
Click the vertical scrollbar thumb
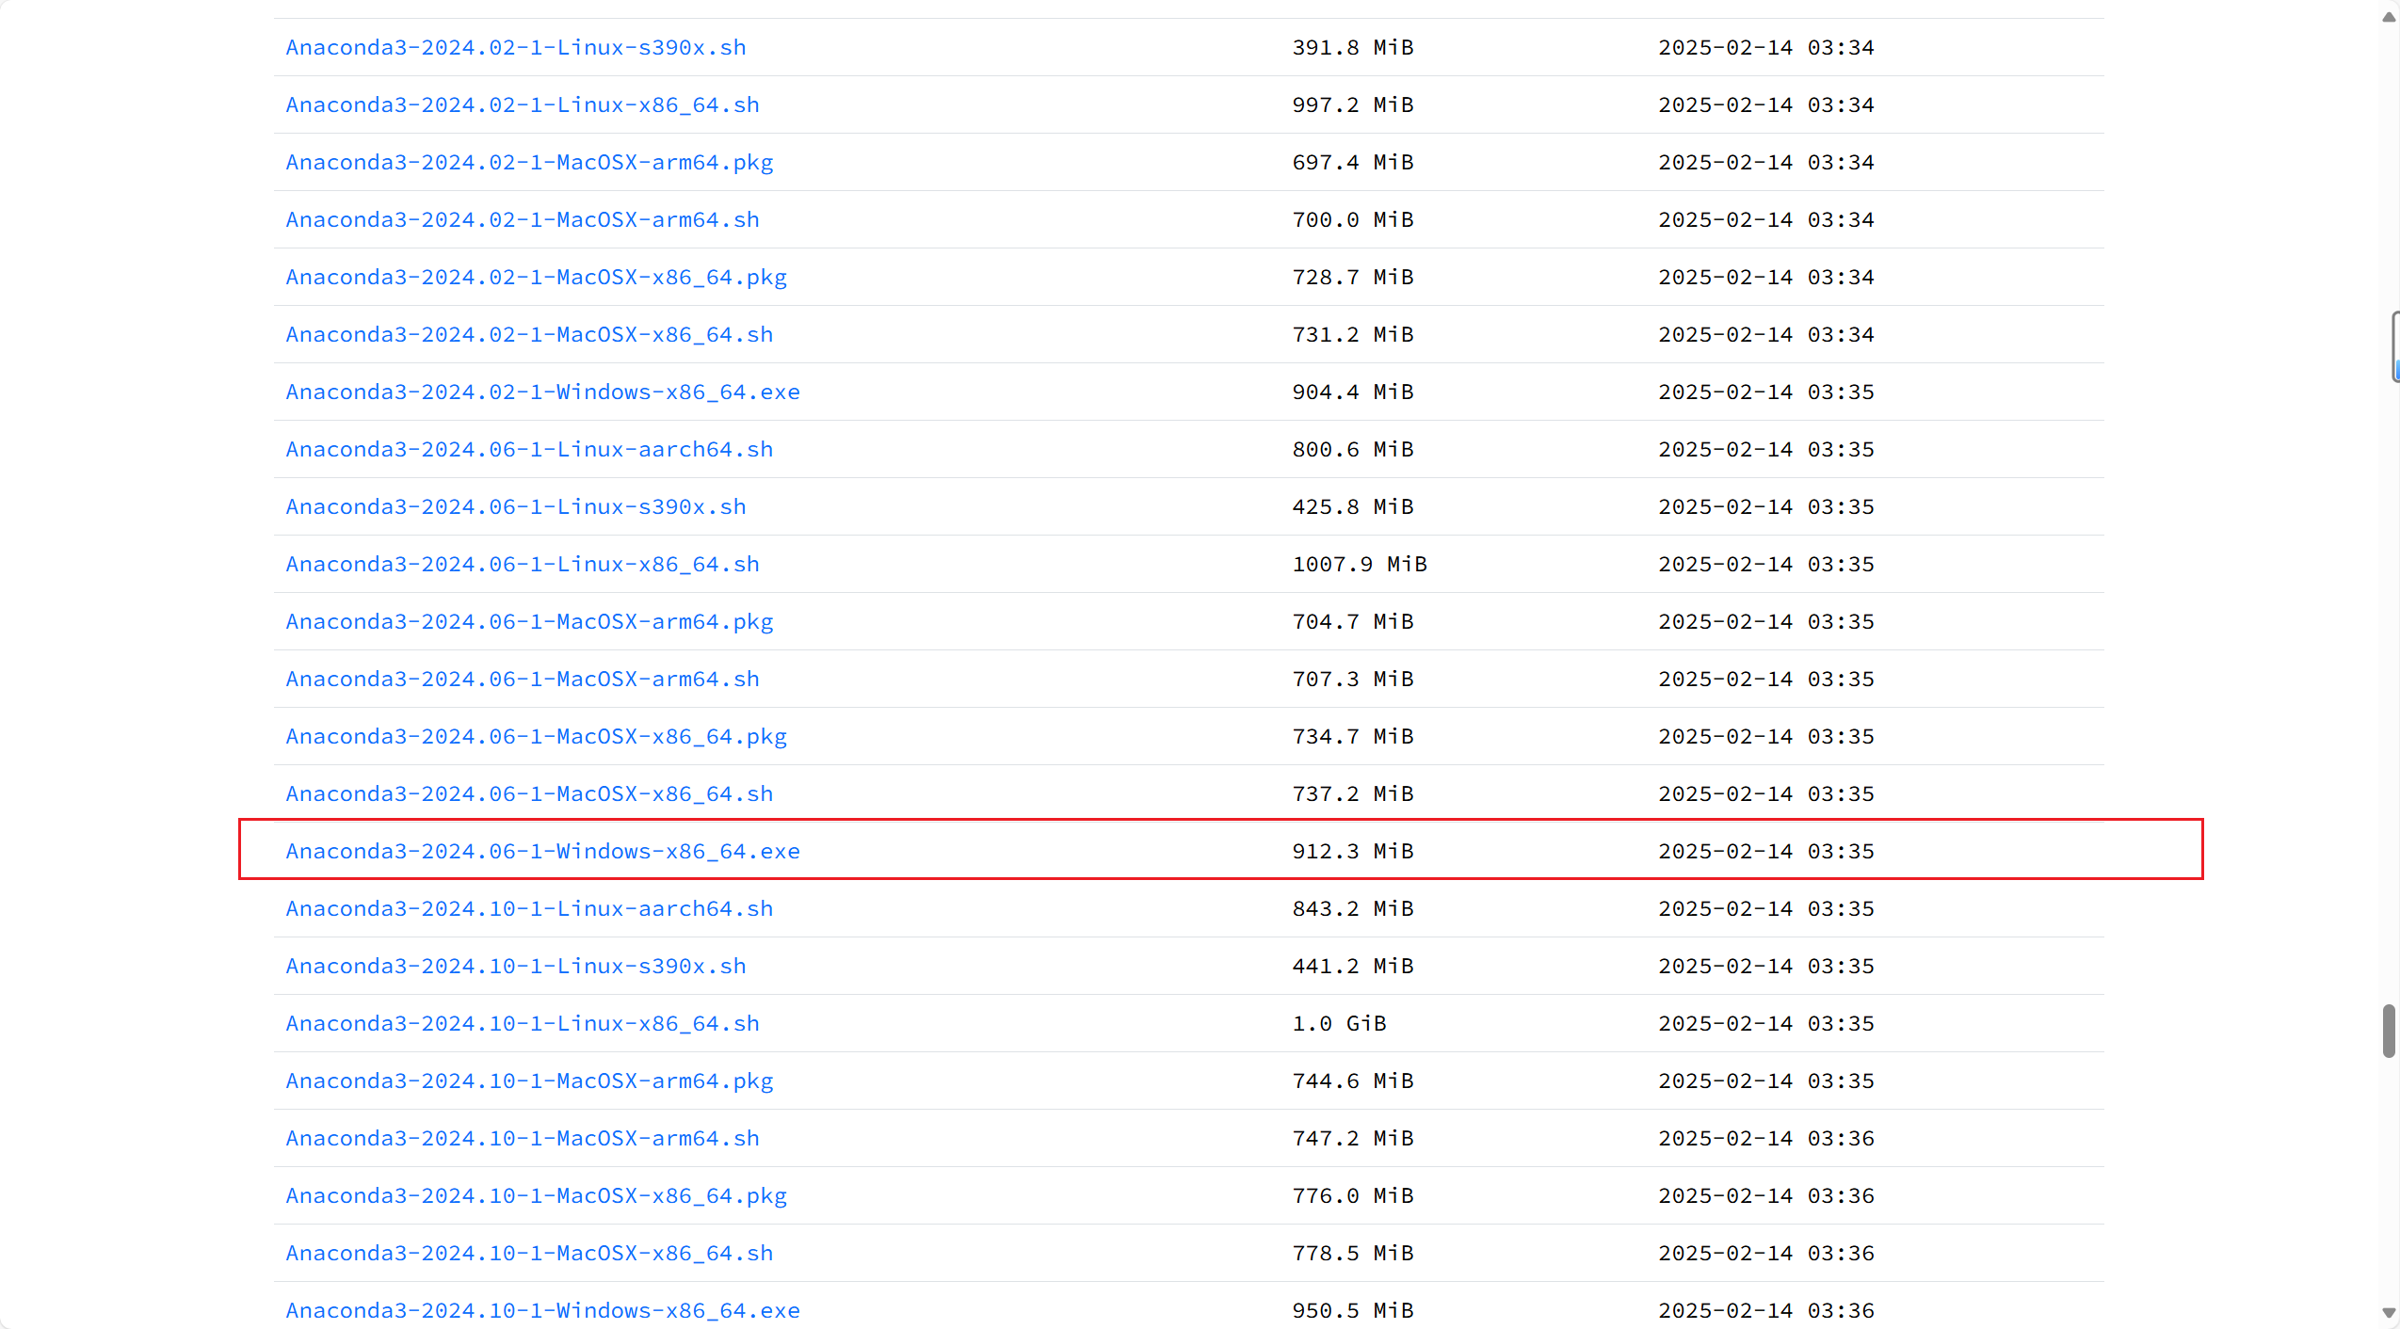pyautogui.click(x=2389, y=1031)
